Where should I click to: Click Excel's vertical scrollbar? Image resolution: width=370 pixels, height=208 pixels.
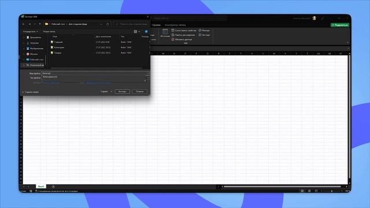349,117
